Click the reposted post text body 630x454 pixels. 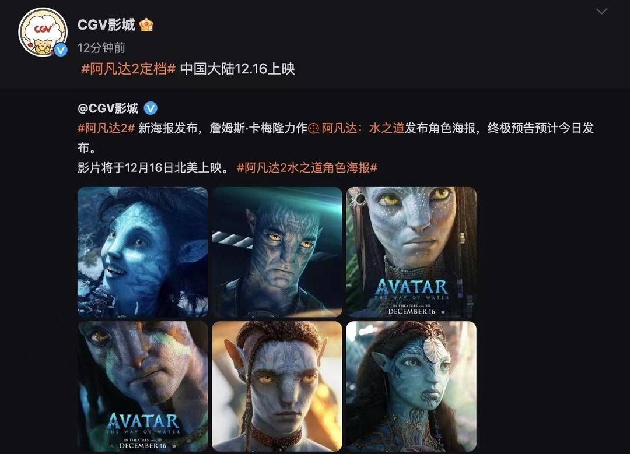(335, 147)
